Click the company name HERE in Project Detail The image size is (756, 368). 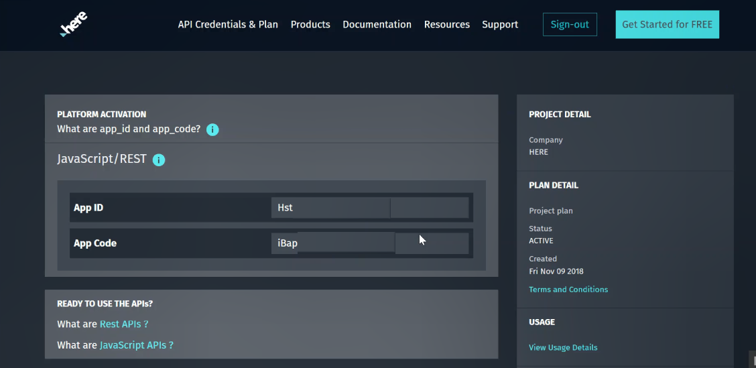[539, 152]
